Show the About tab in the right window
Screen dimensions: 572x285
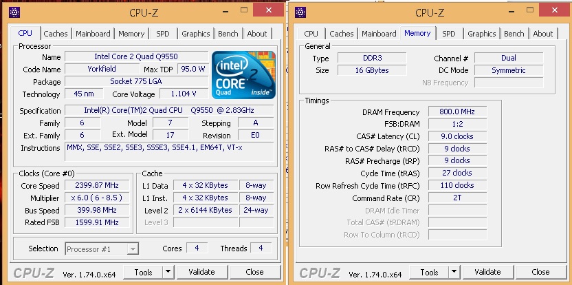point(542,34)
